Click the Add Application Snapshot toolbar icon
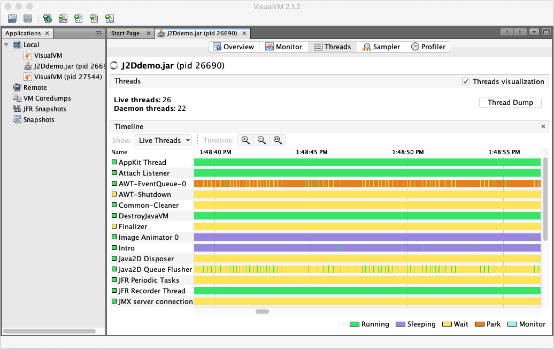The height and width of the screenshot is (349, 554). (x=110, y=18)
